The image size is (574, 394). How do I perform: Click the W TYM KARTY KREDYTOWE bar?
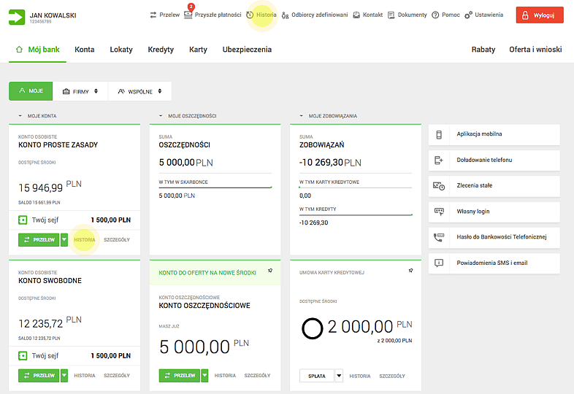(356, 188)
